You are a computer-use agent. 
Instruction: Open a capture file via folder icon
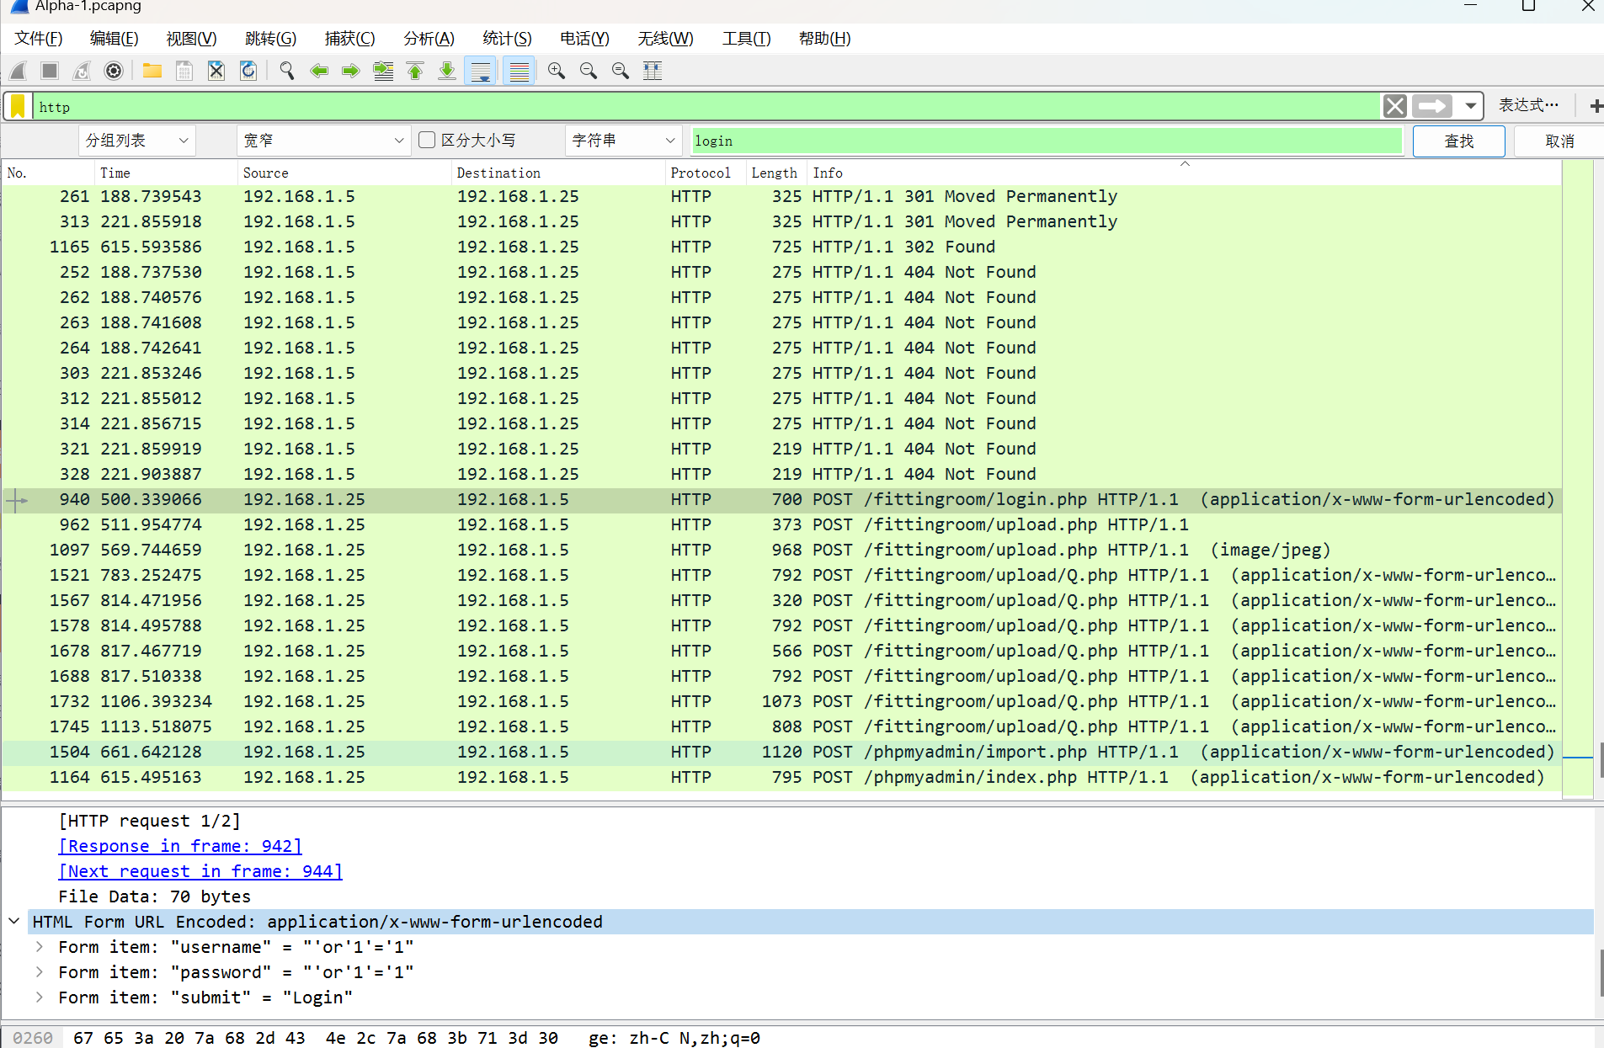point(152,71)
